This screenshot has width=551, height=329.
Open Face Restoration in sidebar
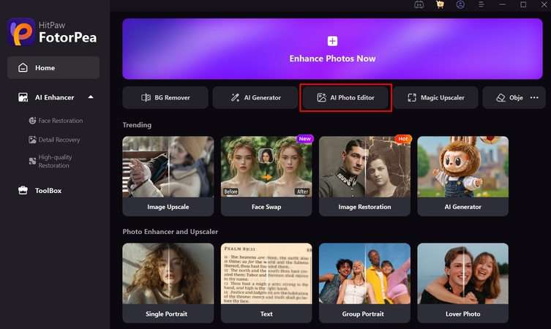[x=56, y=121]
